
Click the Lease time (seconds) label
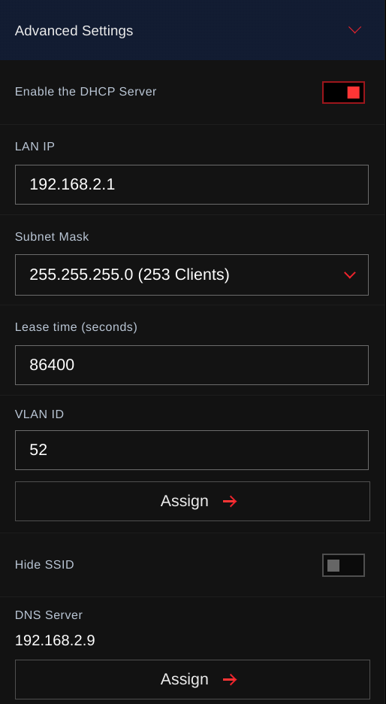(x=76, y=327)
